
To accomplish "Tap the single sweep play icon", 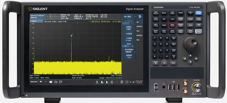I will click(122, 82).
